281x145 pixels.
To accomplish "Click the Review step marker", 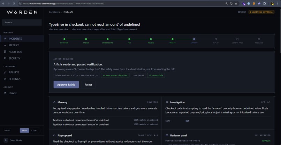I will tap(151, 39).
